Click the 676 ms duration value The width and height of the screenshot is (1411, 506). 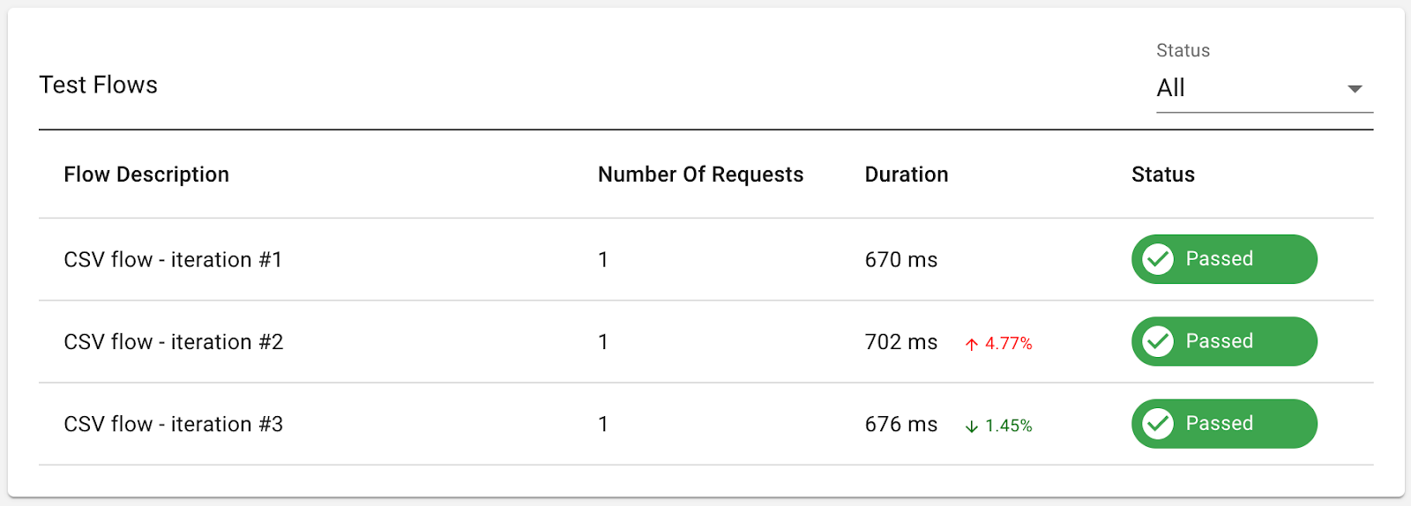click(900, 424)
